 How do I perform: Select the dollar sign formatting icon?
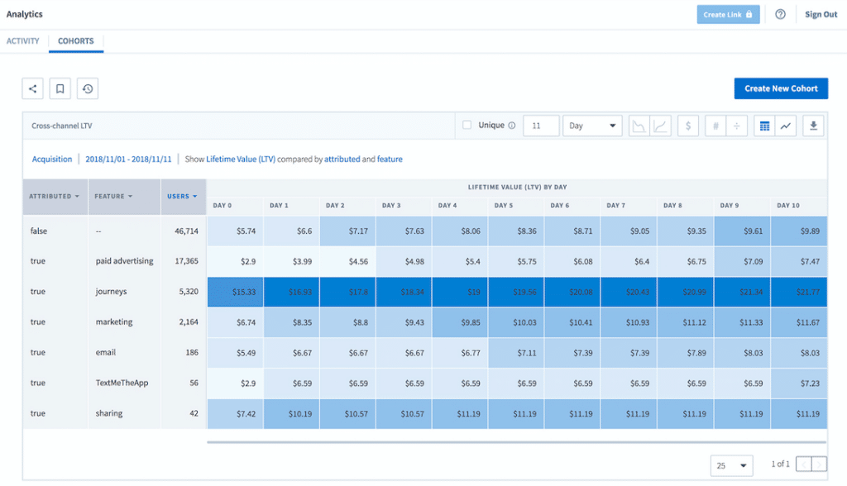point(687,126)
